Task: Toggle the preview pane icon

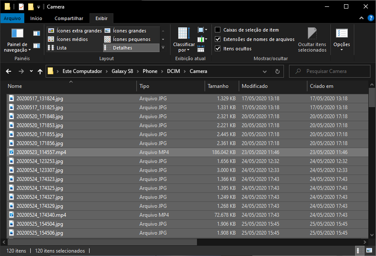Action: tap(37, 33)
